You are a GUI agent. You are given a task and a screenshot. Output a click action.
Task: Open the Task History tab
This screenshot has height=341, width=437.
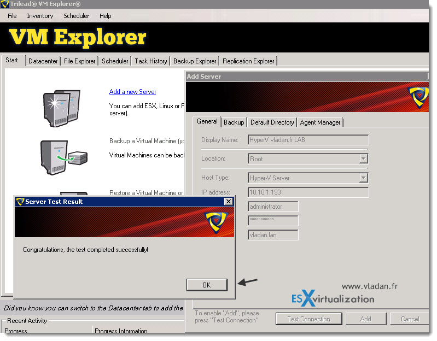coord(151,61)
